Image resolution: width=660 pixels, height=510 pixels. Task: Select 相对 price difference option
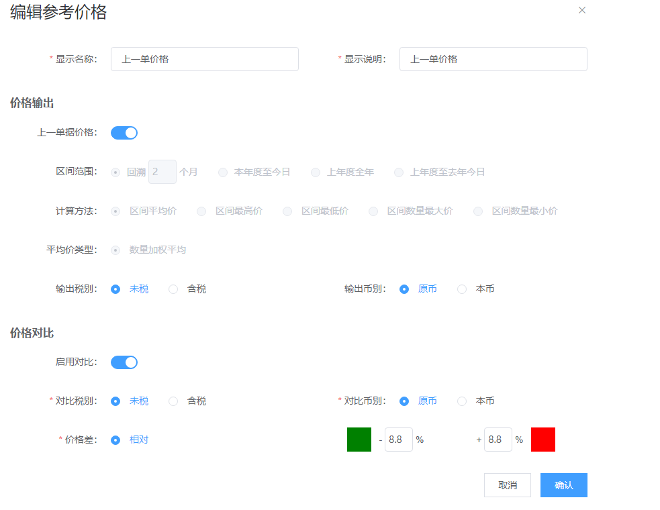click(115, 440)
